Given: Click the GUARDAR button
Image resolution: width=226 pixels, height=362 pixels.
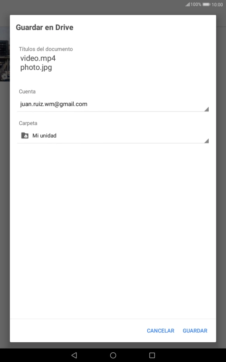Looking at the screenshot, I should point(195,330).
